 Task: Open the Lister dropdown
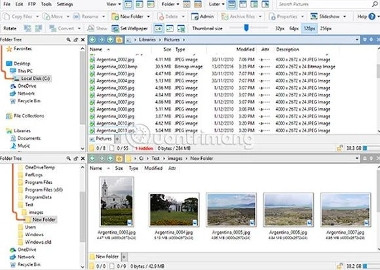[216, 4]
